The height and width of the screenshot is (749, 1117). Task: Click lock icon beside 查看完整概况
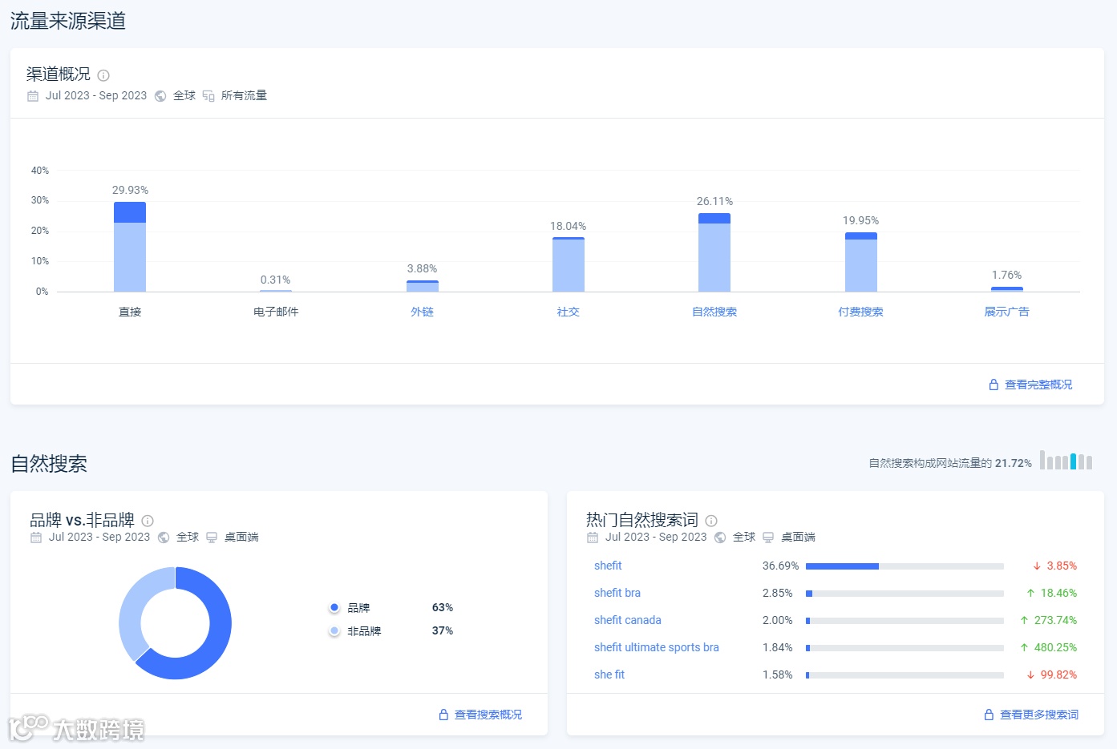(x=994, y=385)
